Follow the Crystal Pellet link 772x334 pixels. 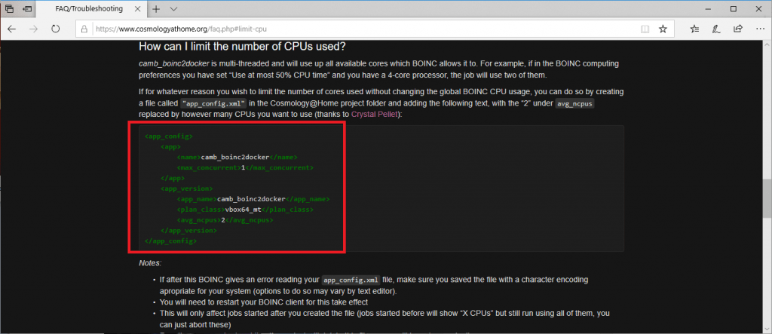pos(376,114)
